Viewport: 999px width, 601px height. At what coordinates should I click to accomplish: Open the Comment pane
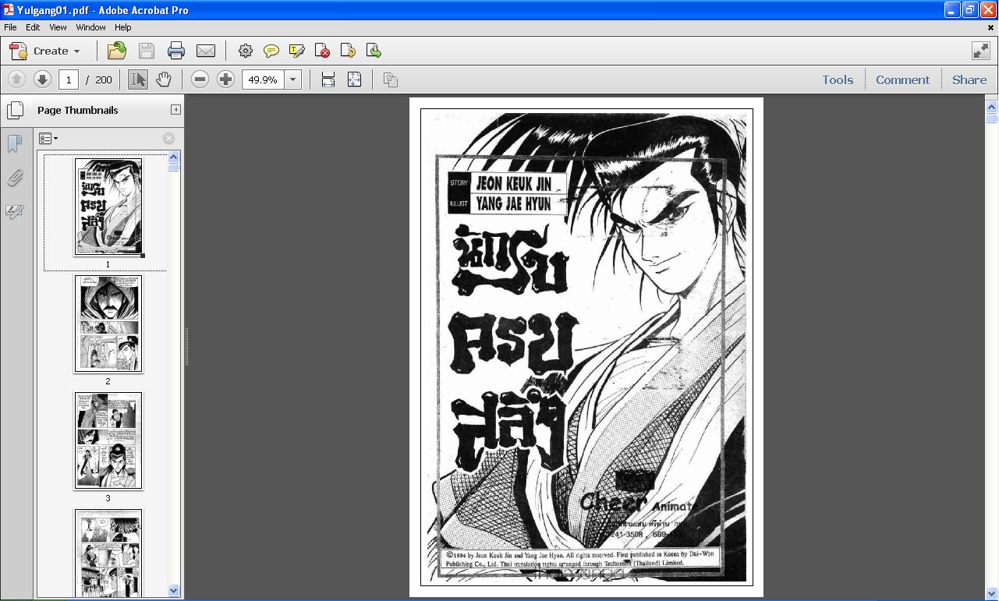(902, 80)
